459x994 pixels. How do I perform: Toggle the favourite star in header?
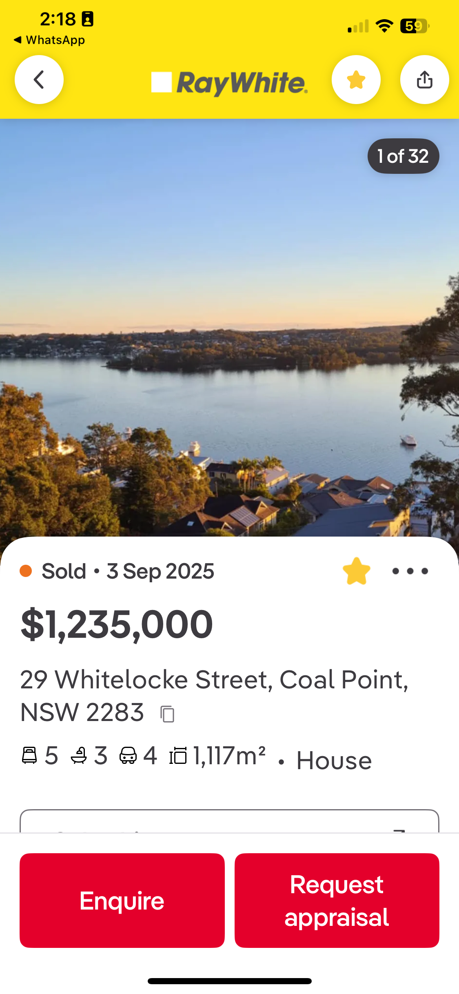point(356,80)
